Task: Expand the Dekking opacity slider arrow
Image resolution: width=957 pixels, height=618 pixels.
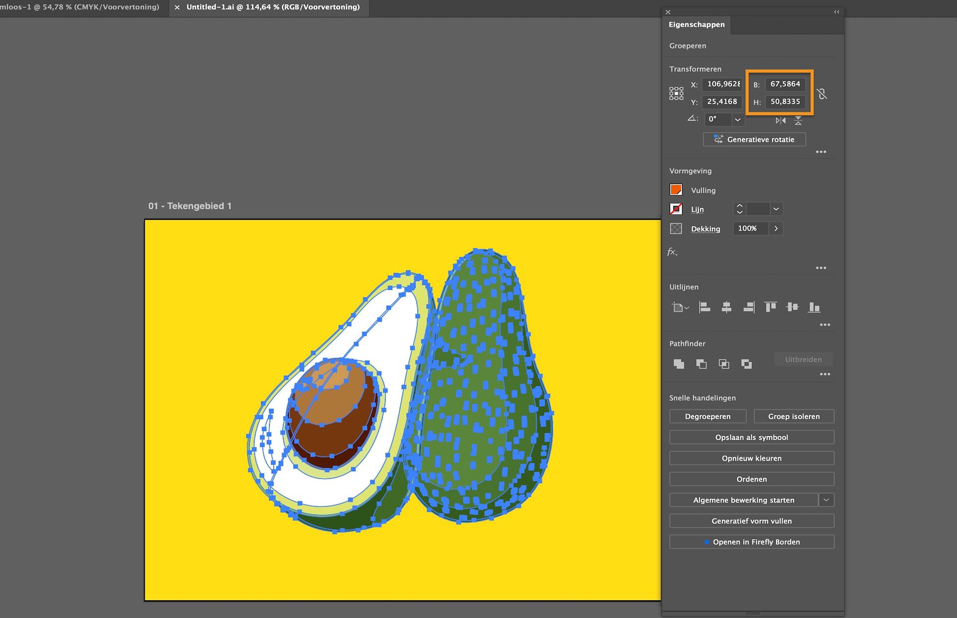Action: [x=776, y=228]
